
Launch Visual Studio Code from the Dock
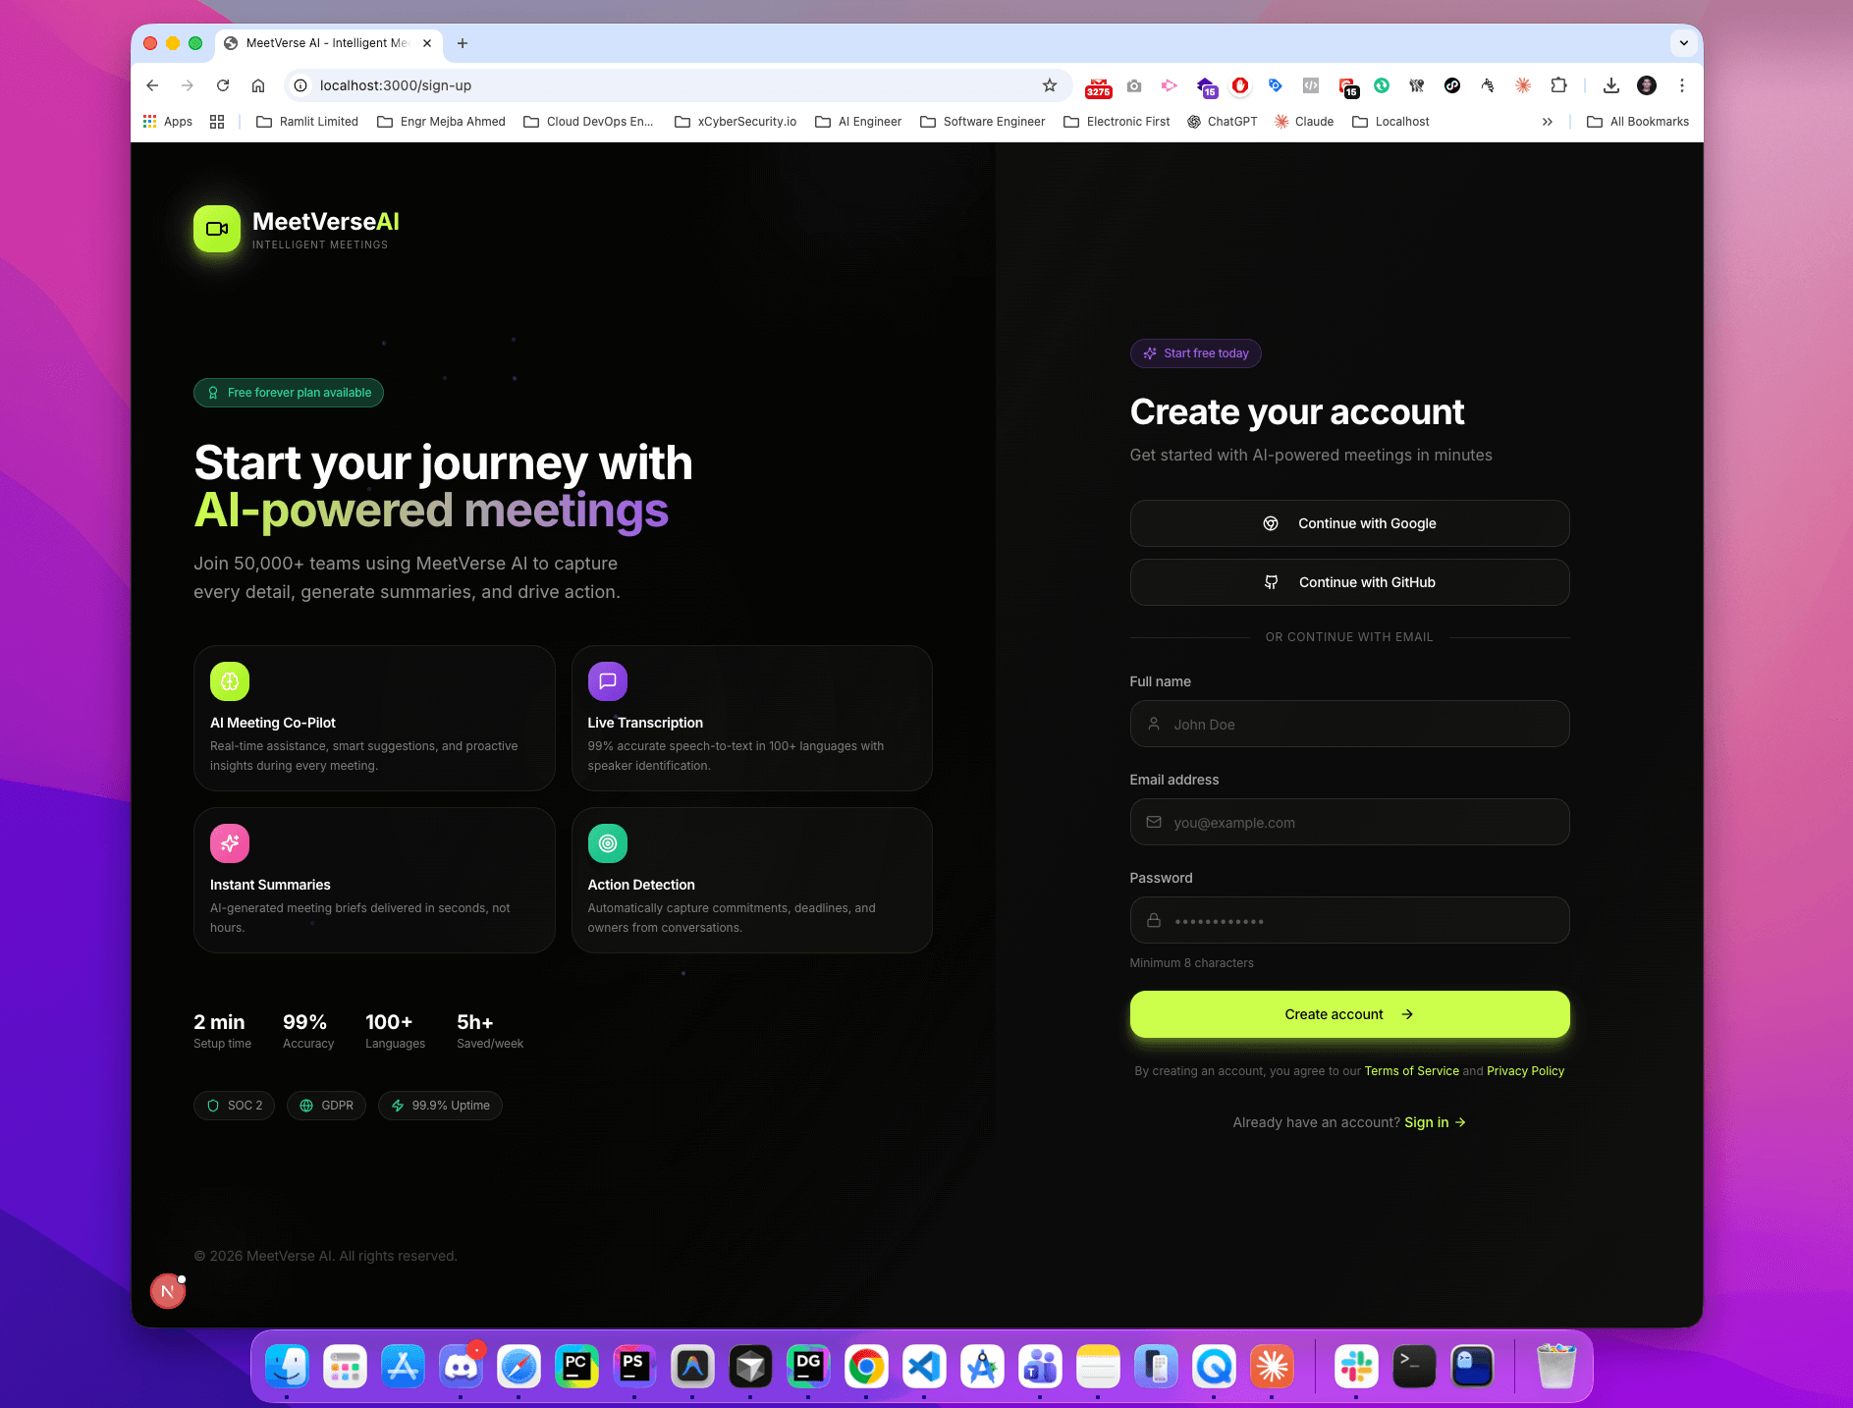pos(924,1366)
